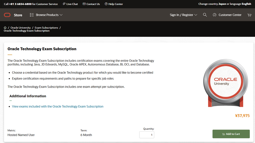
Task: Click the Oracle University badge image
Action: pyautogui.click(x=225, y=81)
